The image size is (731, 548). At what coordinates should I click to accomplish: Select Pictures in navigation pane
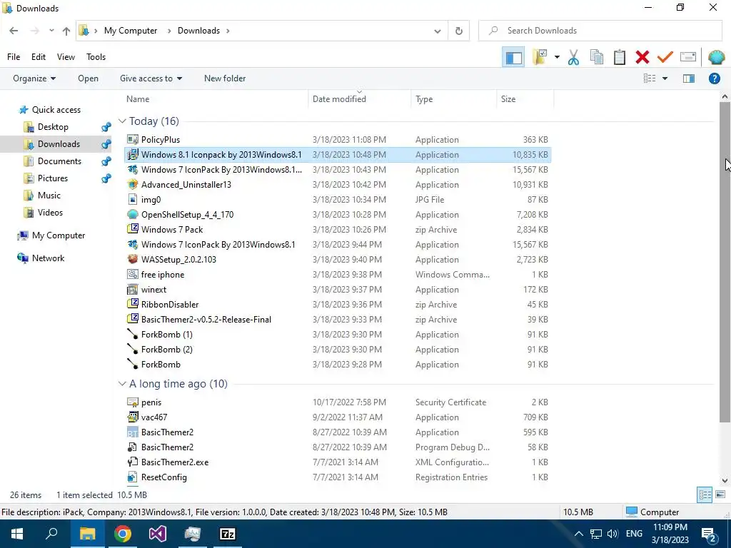pyautogui.click(x=52, y=178)
